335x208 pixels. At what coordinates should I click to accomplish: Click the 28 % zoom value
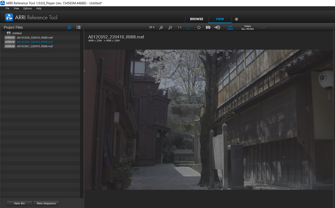point(152,27)
